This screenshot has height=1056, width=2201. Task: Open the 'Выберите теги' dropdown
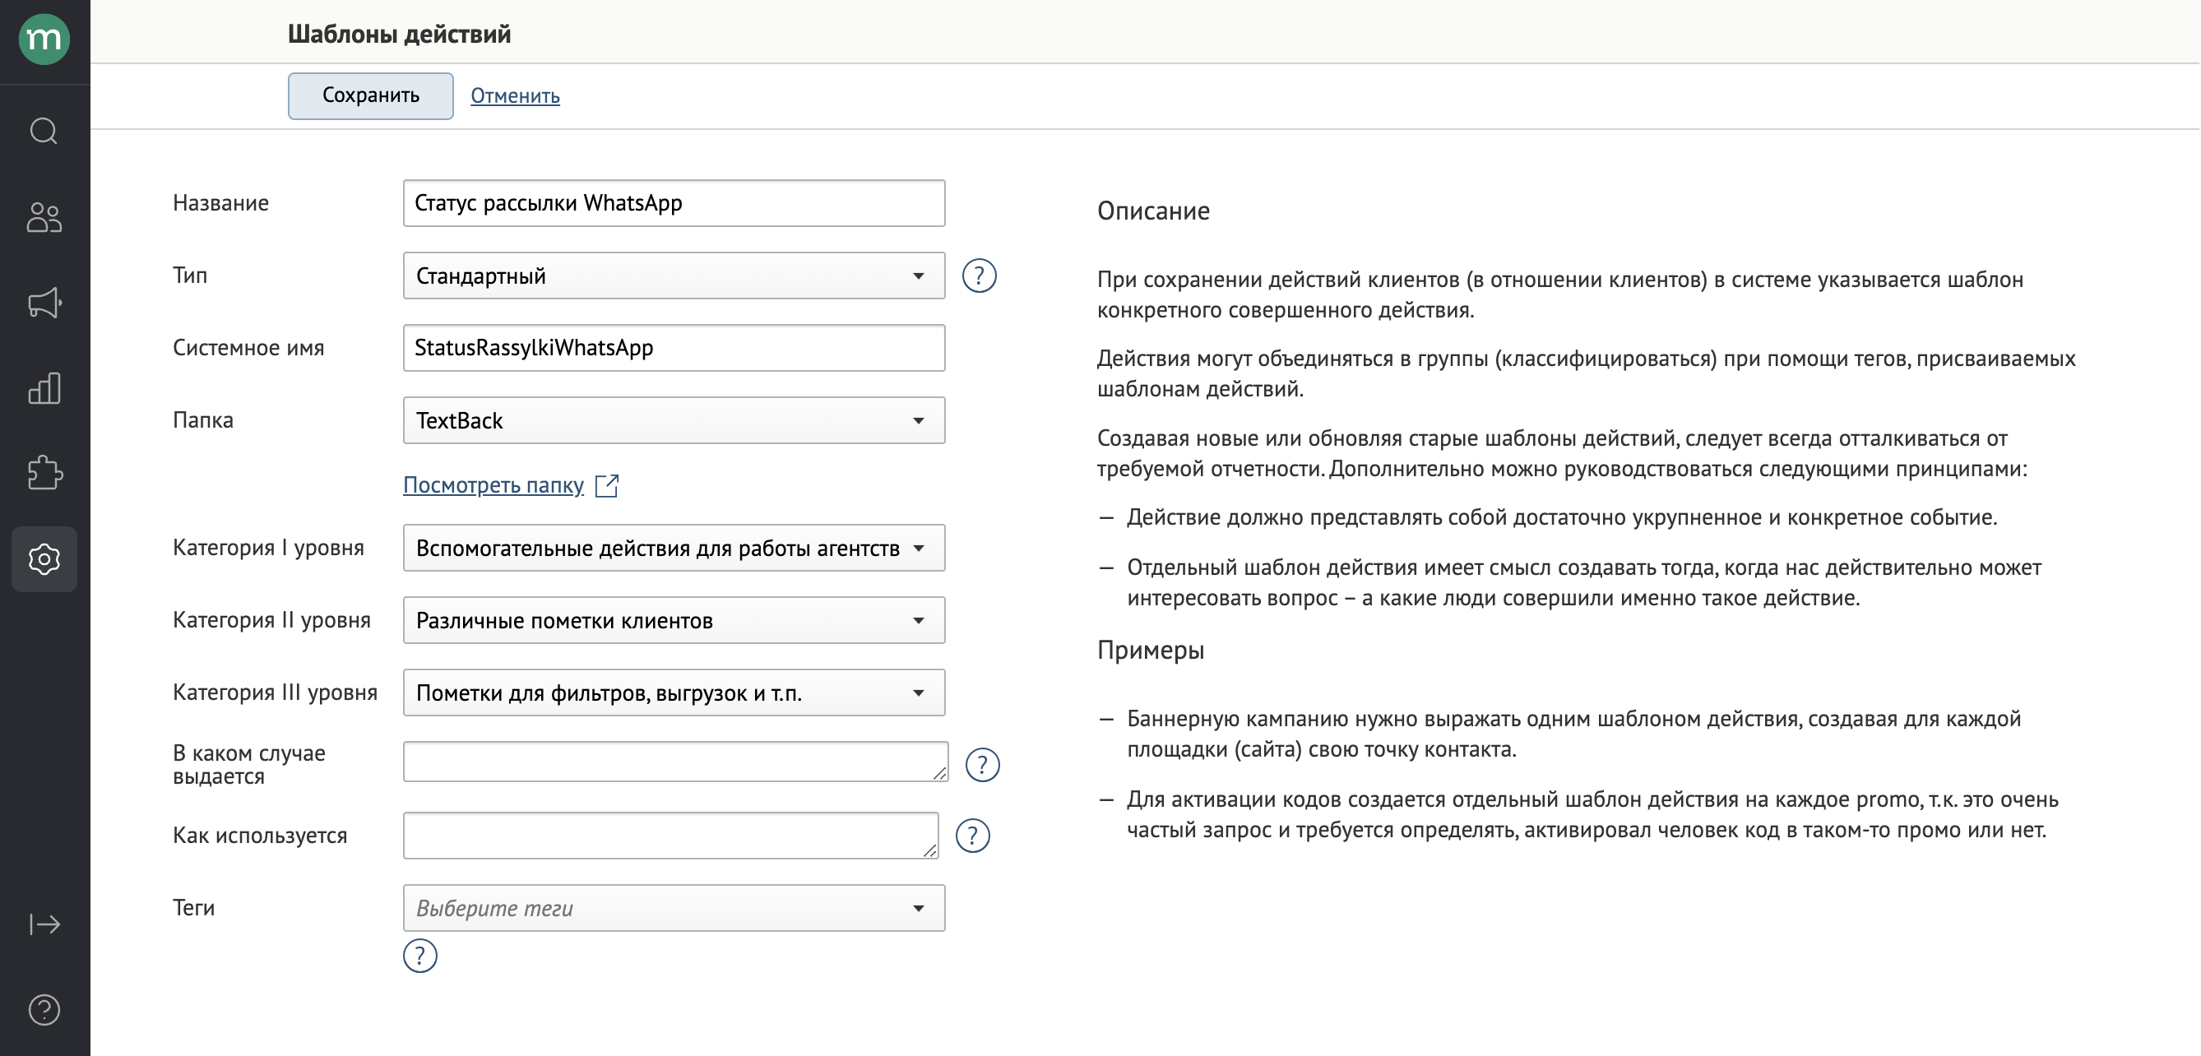click(x=674, y=908)
